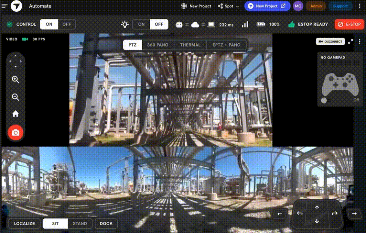Viewport: 366px width, 233px height.
Task: Expand video to fullscreen
Action: pyautogui.click(x=350, y=42)
